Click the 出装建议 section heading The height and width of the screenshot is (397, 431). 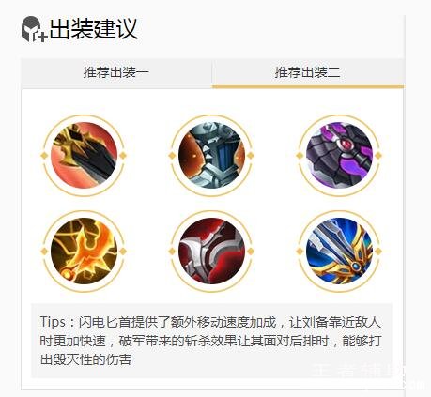(x=94, y=29)
